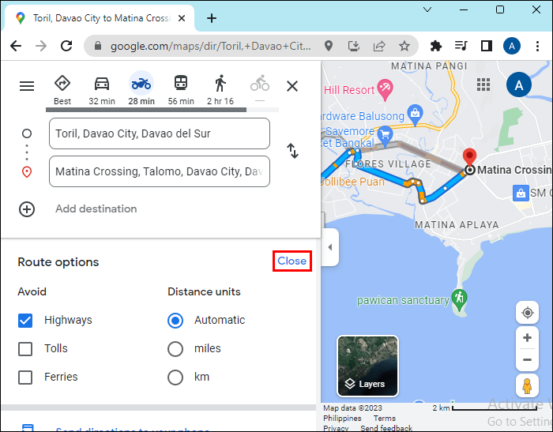Select the Best travel mode
This screenshot has width=553, height=432.
click(62, 90)
